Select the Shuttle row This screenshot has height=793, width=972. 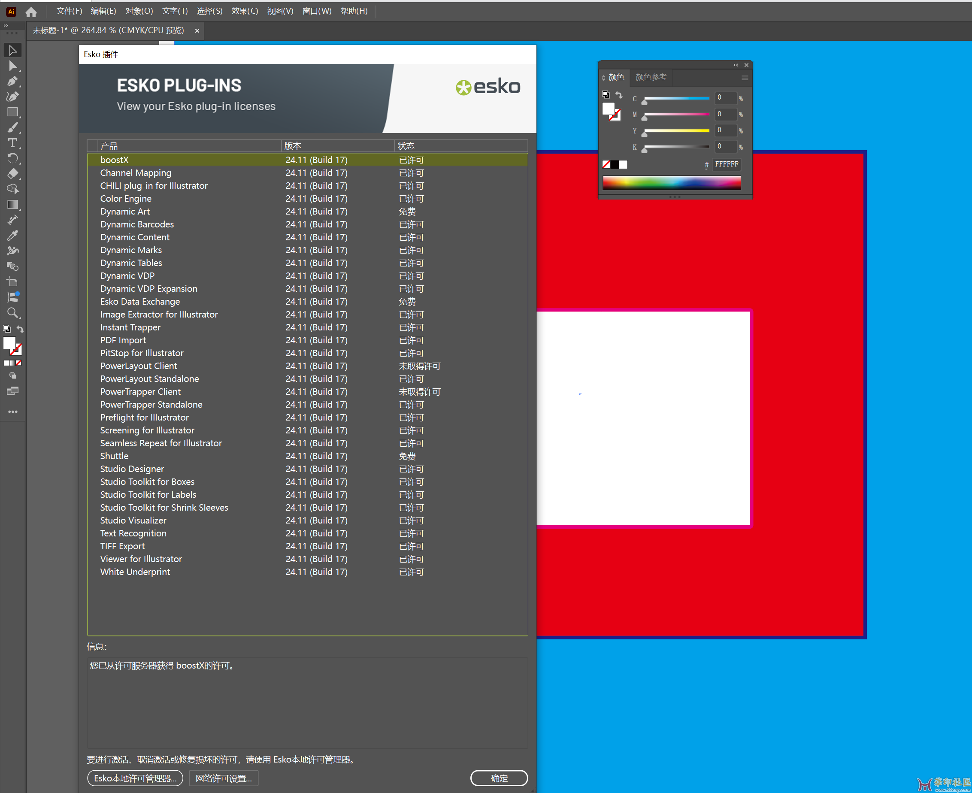tap(307, 456)
